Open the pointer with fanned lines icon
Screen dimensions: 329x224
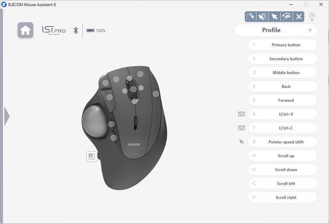point(262,16)
